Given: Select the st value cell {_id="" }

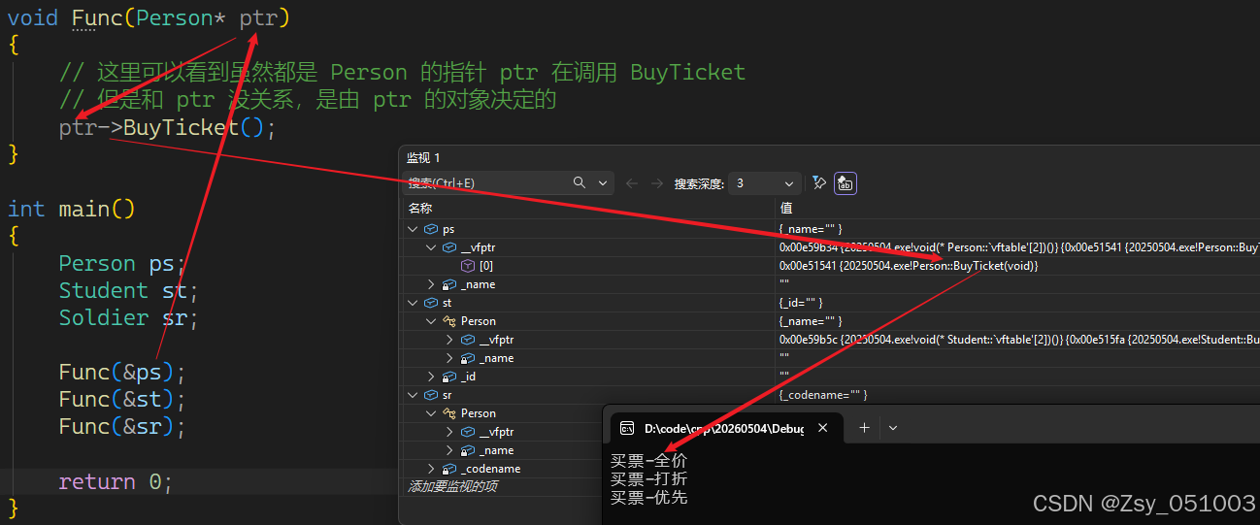Looking at the screenshot, I should tap(801, 303).
